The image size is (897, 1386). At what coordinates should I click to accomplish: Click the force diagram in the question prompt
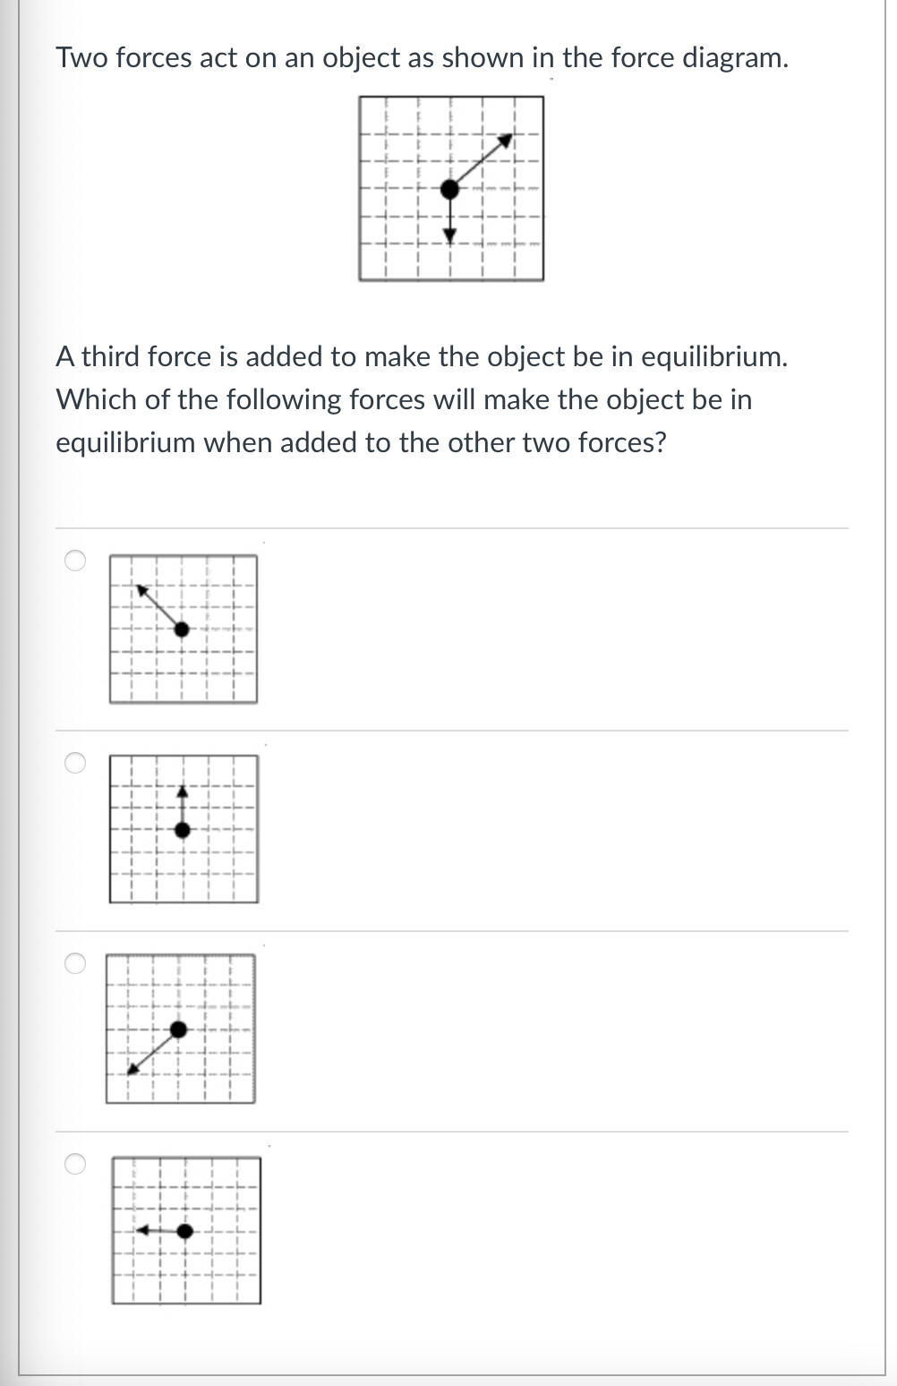(451, 188)
